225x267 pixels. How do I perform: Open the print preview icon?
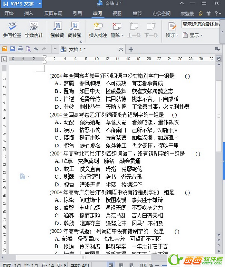coord(28,49)
